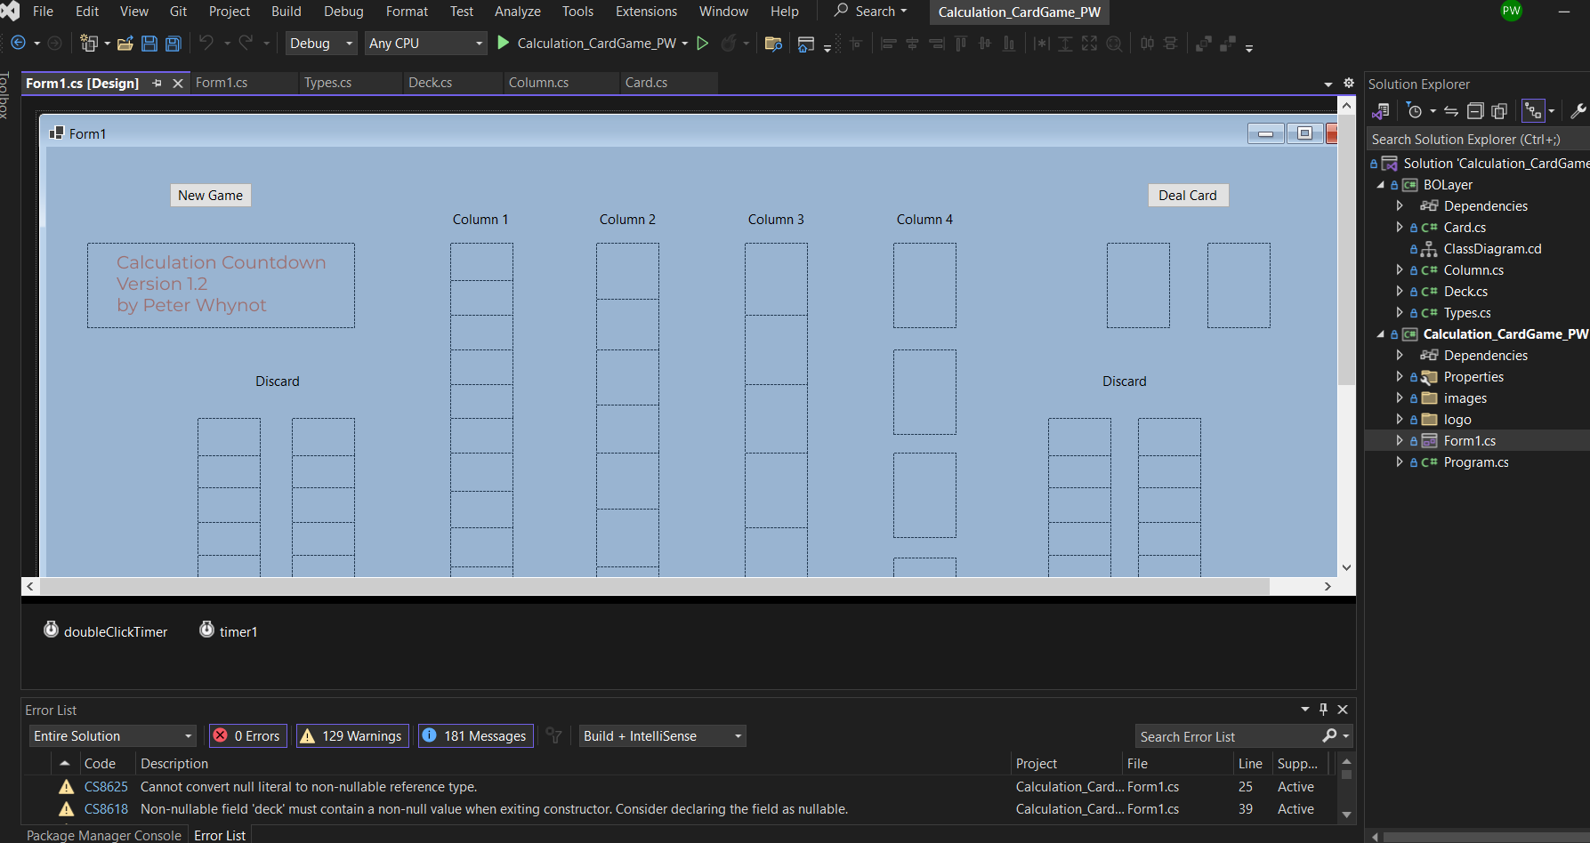The image size is (1590, 843).
Task: Start debugging with the green play button
Action: click(504, 43)
